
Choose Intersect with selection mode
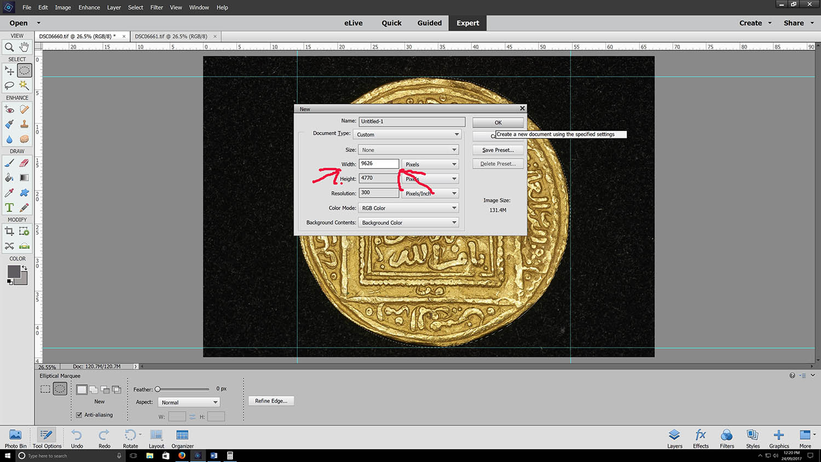(x=117, y=390)
